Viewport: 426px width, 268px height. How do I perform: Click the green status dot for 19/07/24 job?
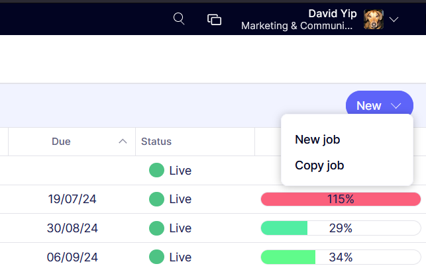click(x=156, y=199)
